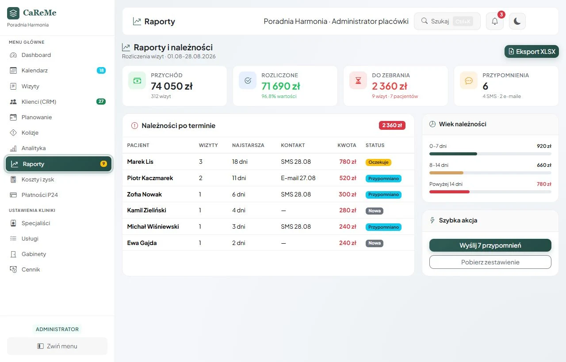This screenshot has height=362, width=566.
Task: Click Piotr Kaczmarek's Przypomniano status badge
Action: pyautogui.click(x=383, y=178)
